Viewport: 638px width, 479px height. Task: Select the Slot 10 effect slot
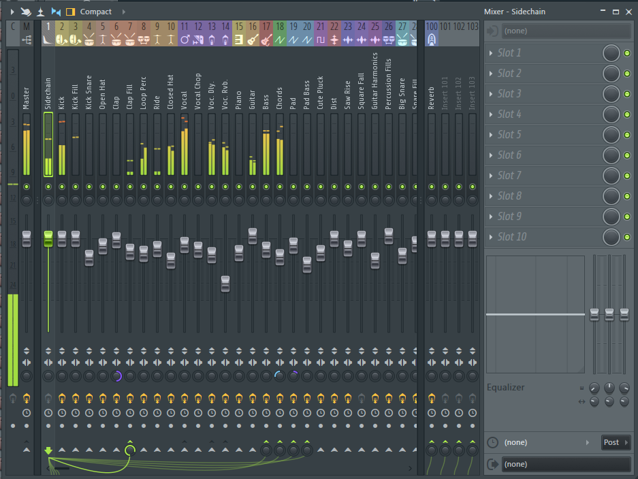tap(543, 237)
